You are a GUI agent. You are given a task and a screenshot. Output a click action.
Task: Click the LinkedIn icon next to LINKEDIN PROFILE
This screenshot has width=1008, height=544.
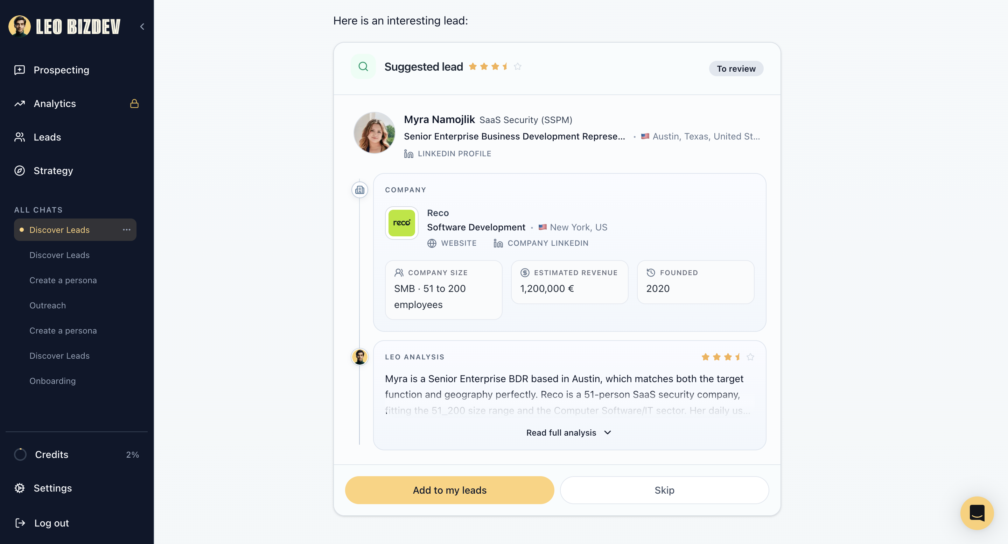(x=408, y=153)
